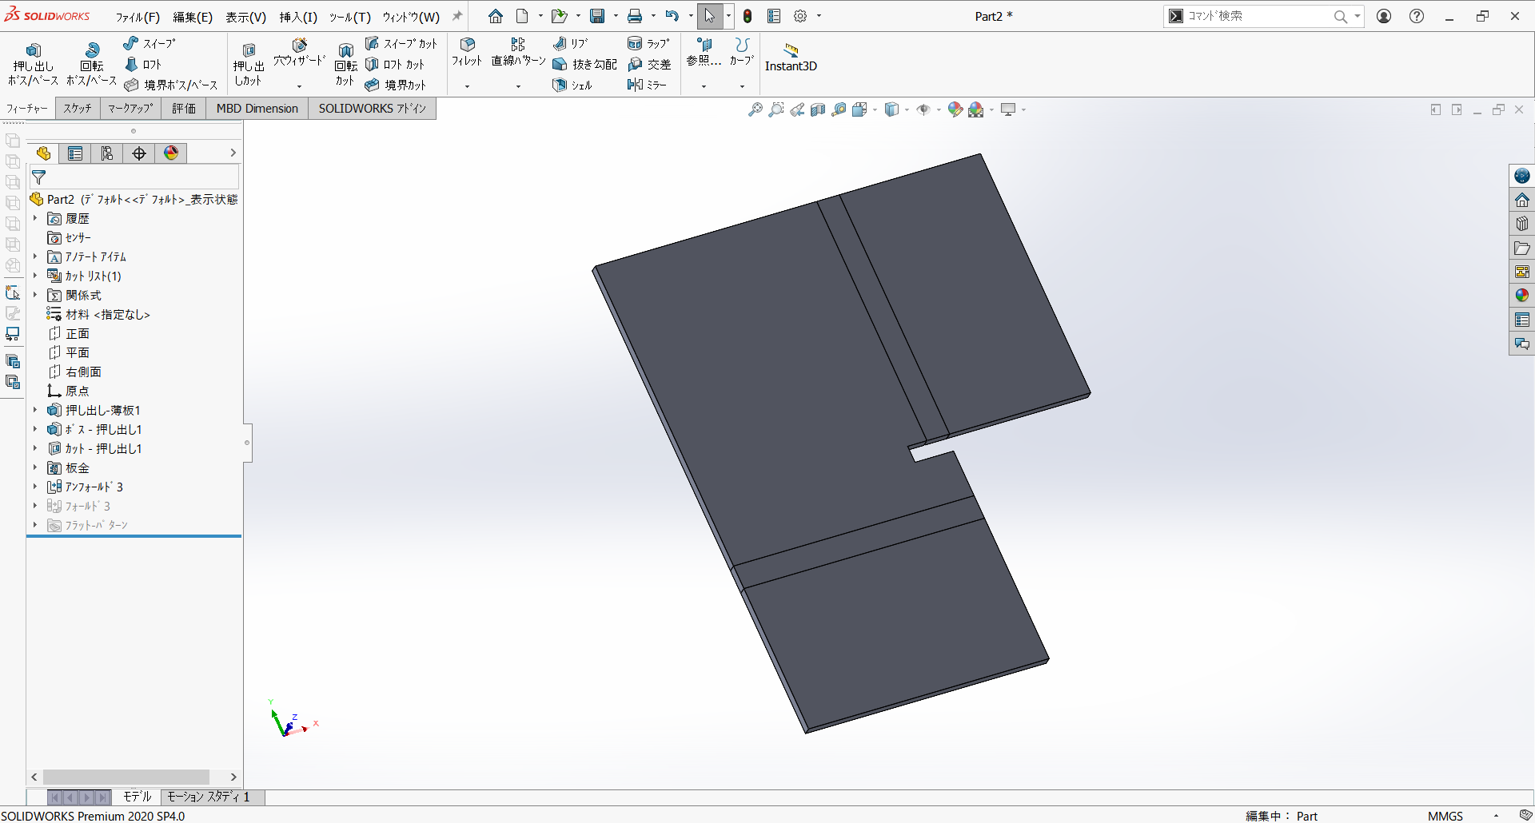Select the Sweep (スイープ) boss tool
The width and height of the screenshot is (1535, 823).
coord(150,43)
